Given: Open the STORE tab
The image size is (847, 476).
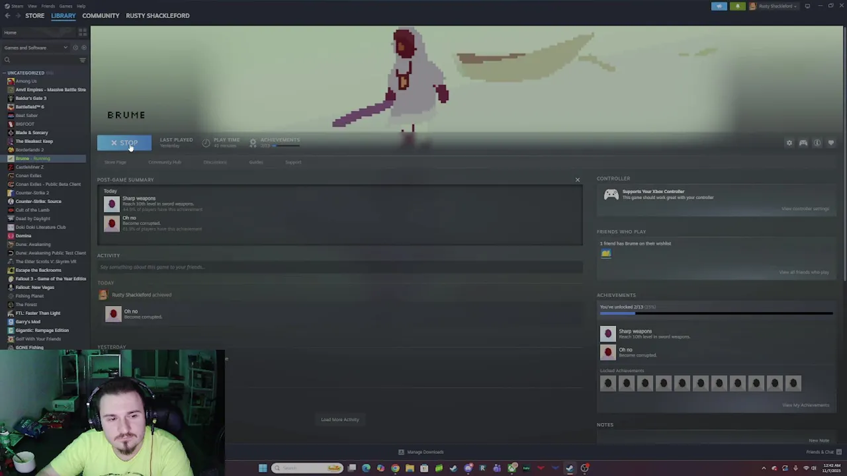Looking at the screenshot, I should (34, 15).
